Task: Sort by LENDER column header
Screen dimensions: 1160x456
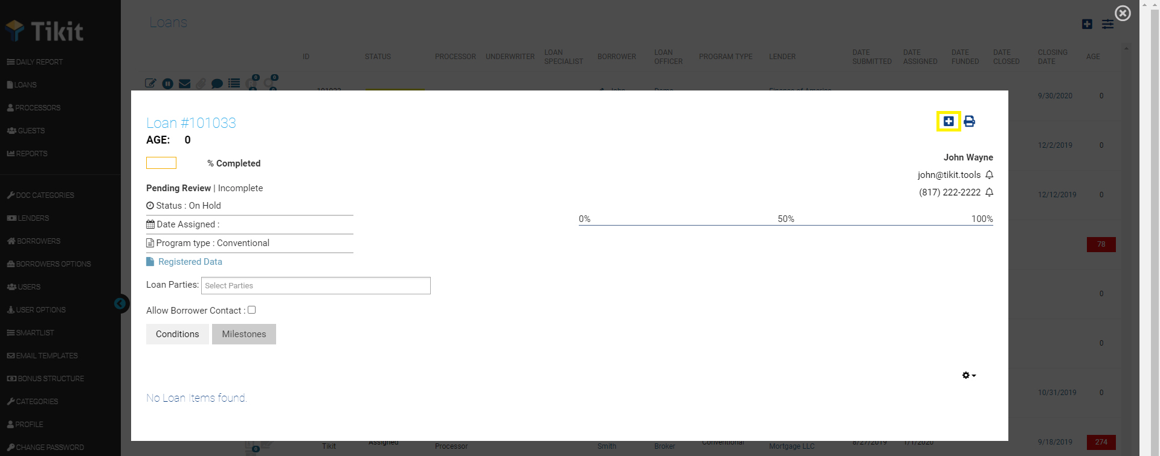Action: [782, 57]
